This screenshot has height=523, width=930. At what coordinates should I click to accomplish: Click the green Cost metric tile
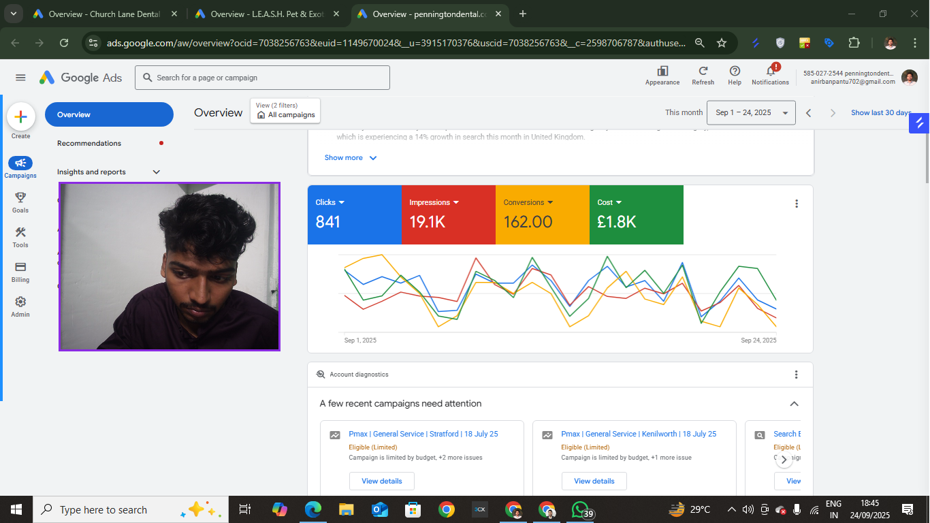pyautogui.click(x=636, y=215)
